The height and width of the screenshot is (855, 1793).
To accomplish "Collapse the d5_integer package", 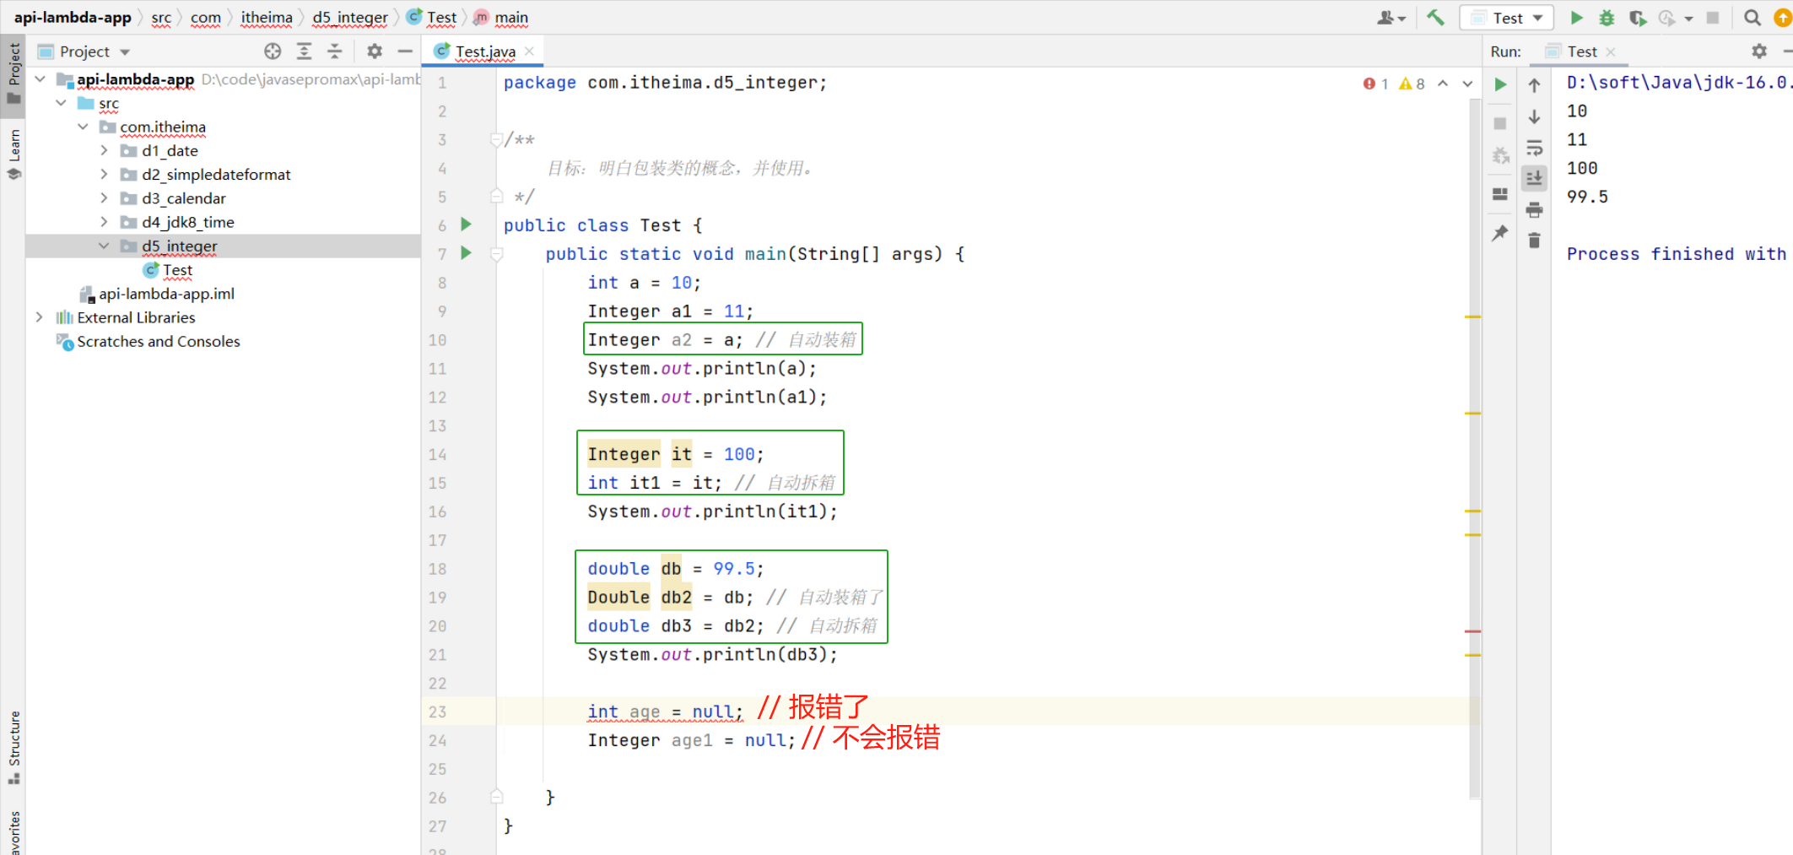I will [104, 246].
